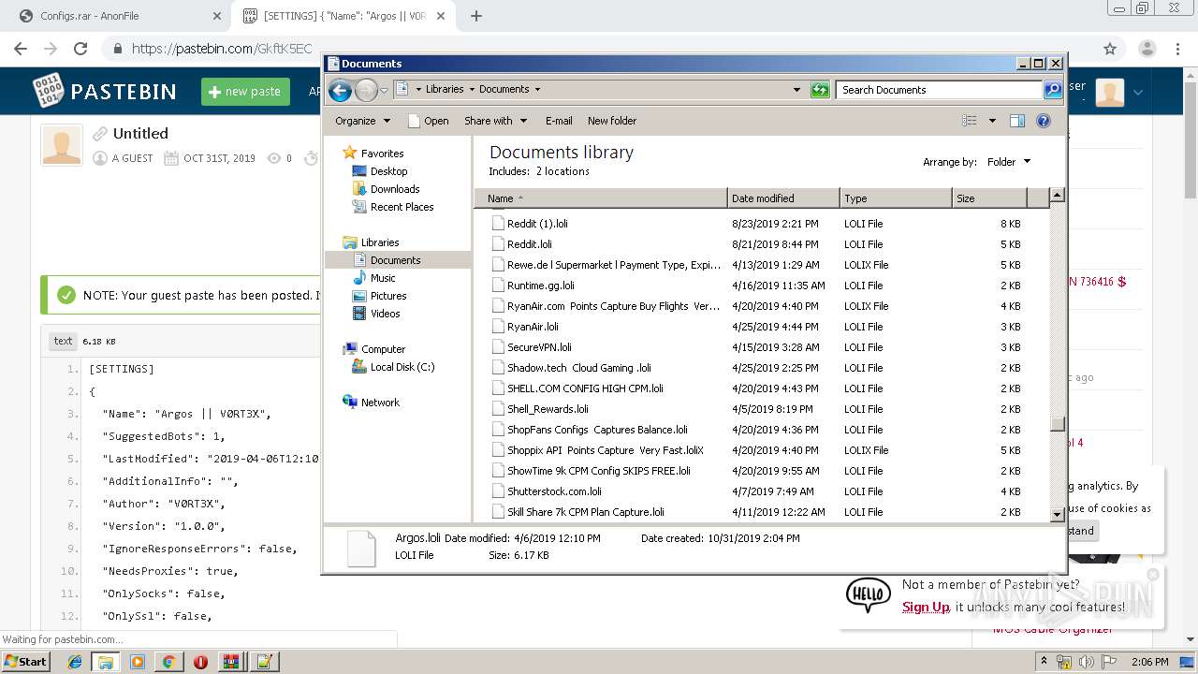The height and width of the screenshot is (674, 1198).
Task: Open Recent Places in Favorites
Action: 402,207
